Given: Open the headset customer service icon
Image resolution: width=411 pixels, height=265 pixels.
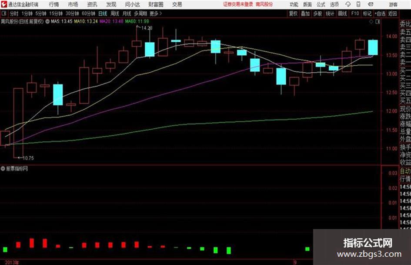Looking at the screenshot, I should (x=348, y=4).
